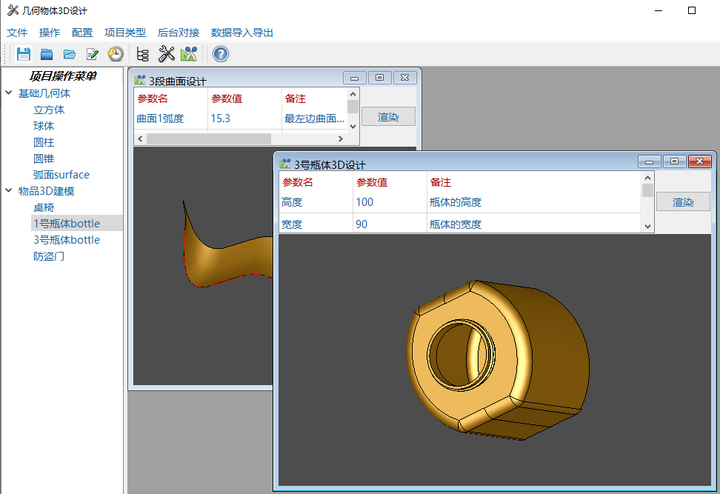720x494 pixels.
Task: Collapse the 基础几何体 tree group
Action: coord(9,93)
